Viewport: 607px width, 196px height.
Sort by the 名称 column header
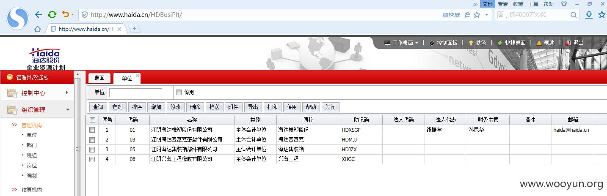[192, 120]
